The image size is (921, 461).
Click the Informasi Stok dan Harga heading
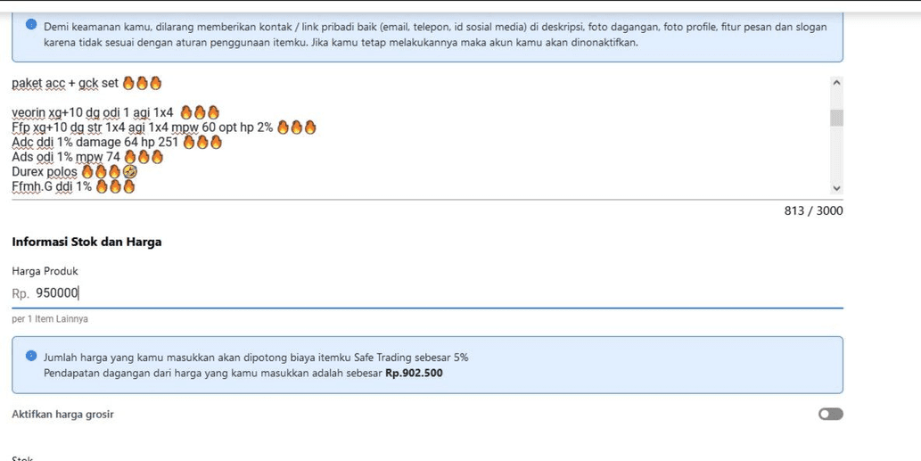pos(87,242)
